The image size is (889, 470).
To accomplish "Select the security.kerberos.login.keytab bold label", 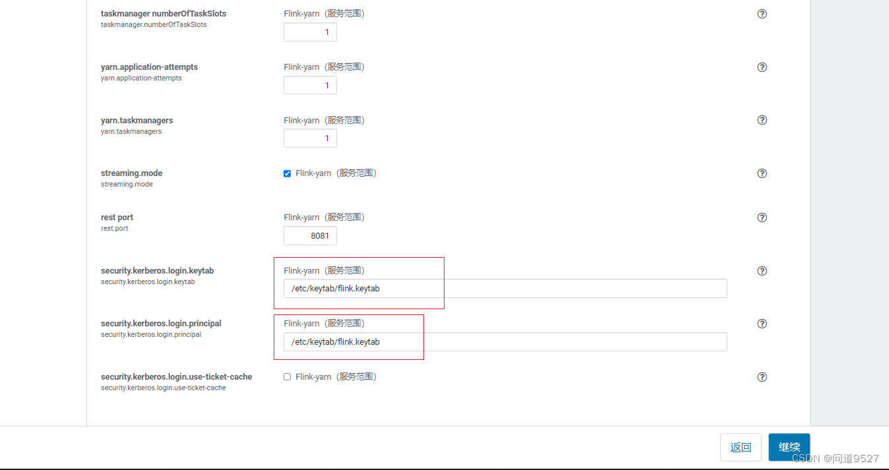I will coord(158,271).
